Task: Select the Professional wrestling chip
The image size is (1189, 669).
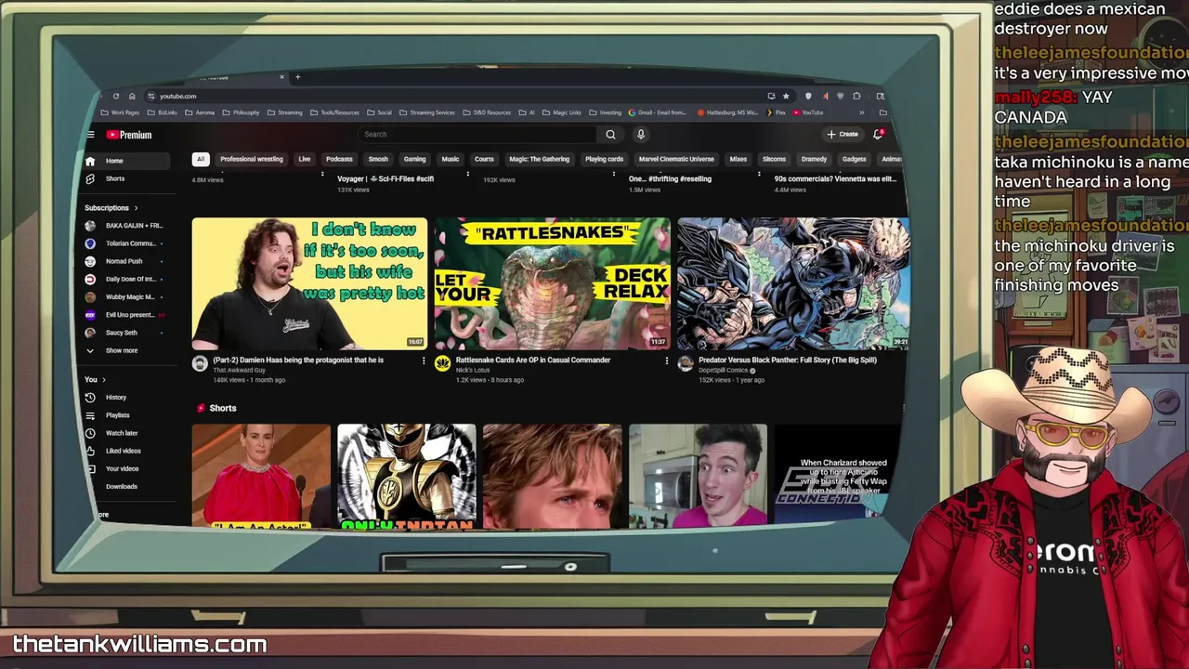Action: pos(252,159)
